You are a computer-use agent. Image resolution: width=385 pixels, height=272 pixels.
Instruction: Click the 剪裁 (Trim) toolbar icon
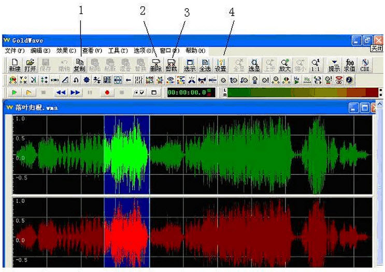coord(172,64)
